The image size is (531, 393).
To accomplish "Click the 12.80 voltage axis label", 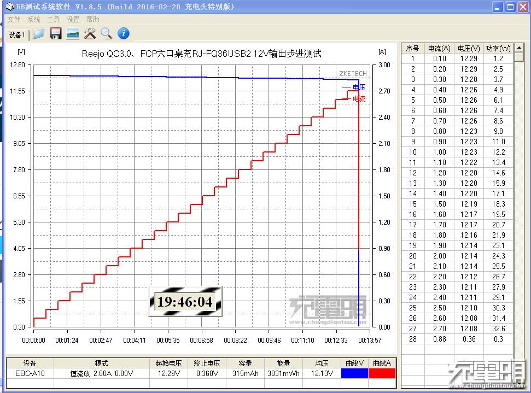I will point(17,65).
